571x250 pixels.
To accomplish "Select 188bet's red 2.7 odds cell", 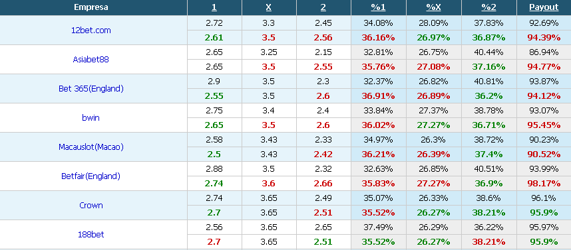I will click(x=214, y=241).
